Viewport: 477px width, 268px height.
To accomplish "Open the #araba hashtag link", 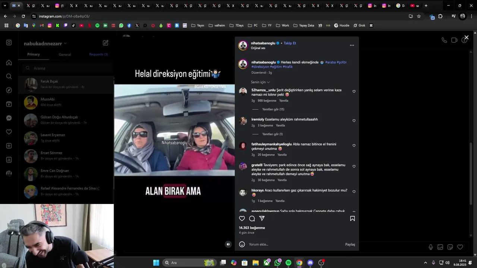I will 330,62.
